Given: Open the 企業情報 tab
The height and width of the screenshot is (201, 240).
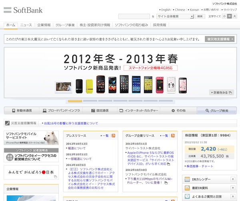Looking at the screenshot, I should [x=44, y=25].
